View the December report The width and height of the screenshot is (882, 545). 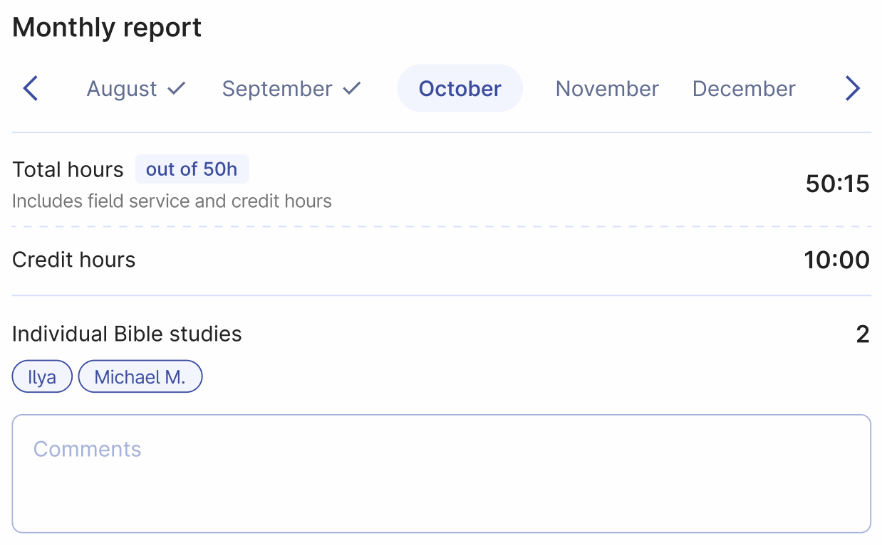744,88
